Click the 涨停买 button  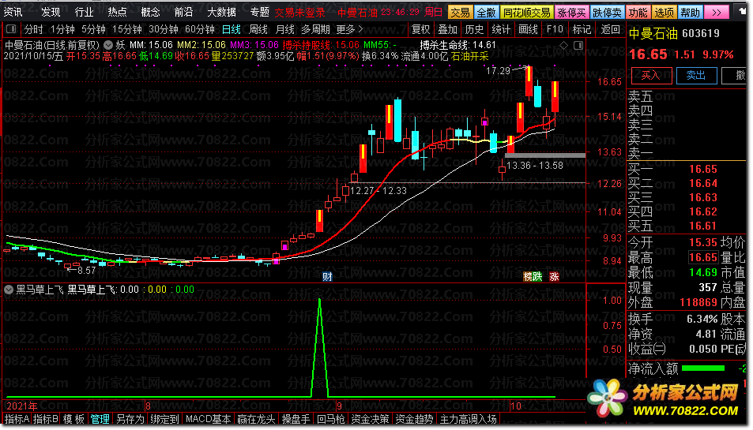571,12
